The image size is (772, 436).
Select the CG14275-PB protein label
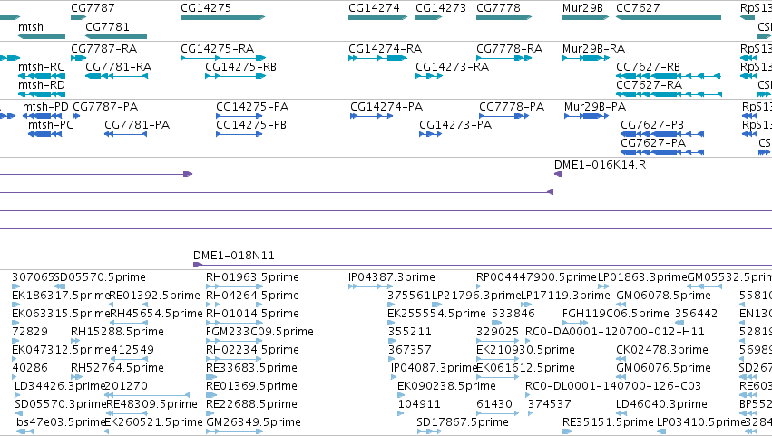(251, 125)
